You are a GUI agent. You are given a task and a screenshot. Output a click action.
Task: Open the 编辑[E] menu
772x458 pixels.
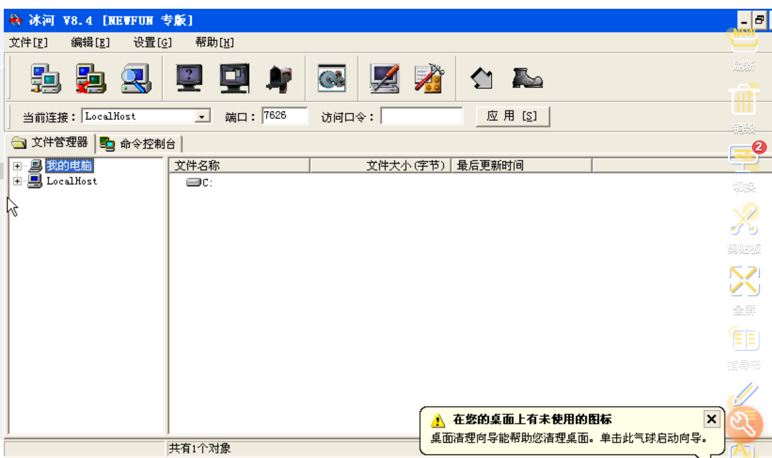point(90,43)
